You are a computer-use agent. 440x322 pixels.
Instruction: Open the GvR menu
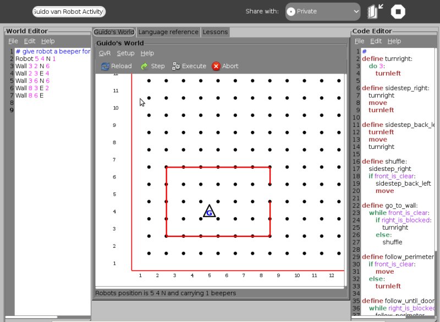(x=105, y=53)
